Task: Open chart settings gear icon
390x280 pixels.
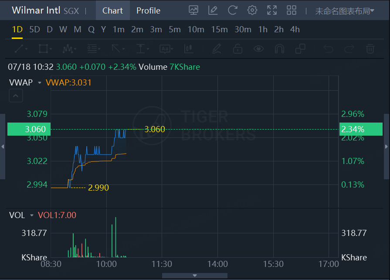Action: pyautogui.click(x=252, y=10)
